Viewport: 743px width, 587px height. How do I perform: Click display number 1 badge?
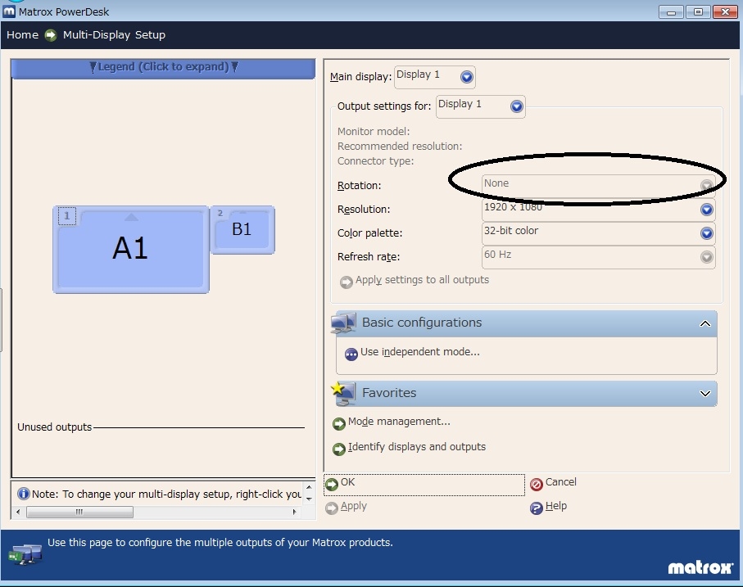[67, 216]
